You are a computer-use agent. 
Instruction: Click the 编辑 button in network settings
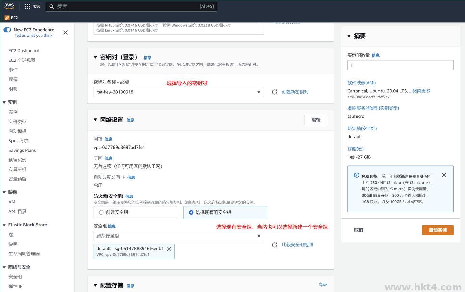tap(316, 120)
